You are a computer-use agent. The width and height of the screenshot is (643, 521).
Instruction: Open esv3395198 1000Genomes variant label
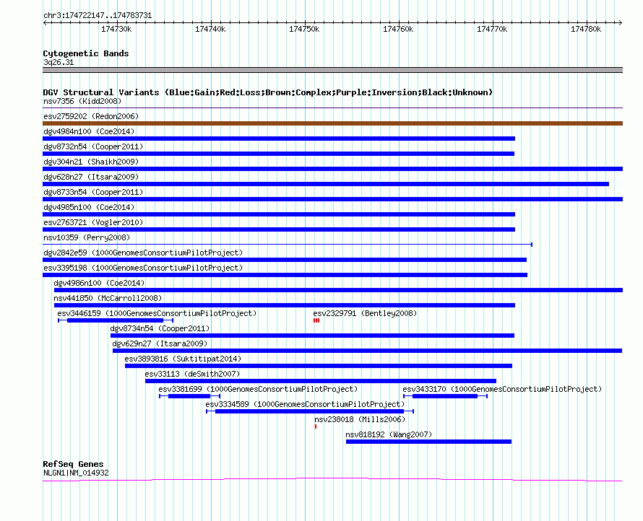(143, 268)
